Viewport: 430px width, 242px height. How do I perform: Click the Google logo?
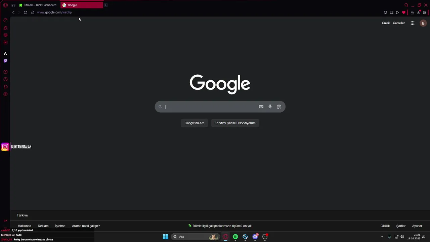[x=220, y=84]
